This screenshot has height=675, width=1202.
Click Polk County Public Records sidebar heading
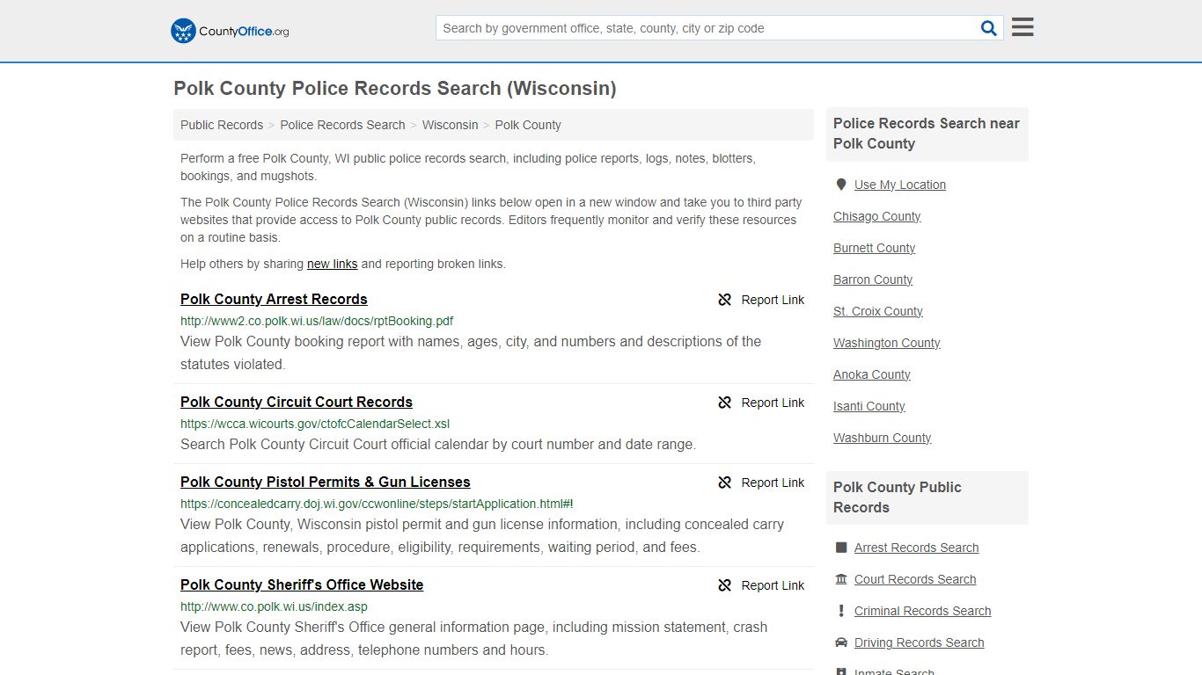(x=898, y=497)
